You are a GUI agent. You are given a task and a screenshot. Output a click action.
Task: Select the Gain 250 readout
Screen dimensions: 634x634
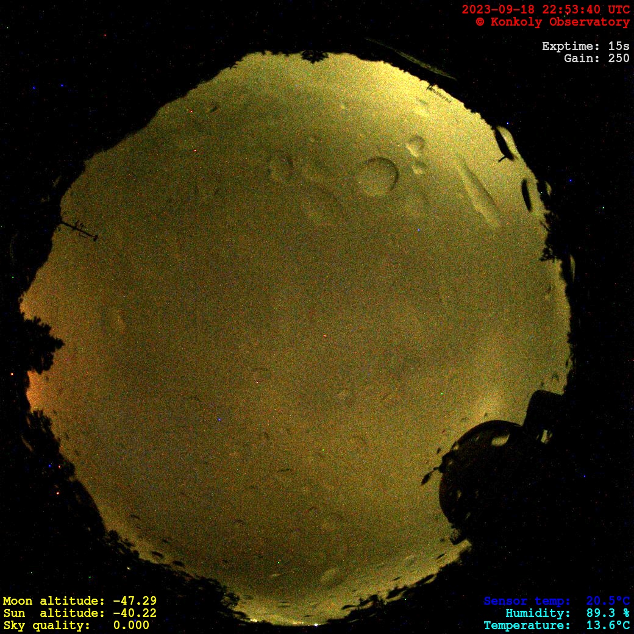coord(596,59)
